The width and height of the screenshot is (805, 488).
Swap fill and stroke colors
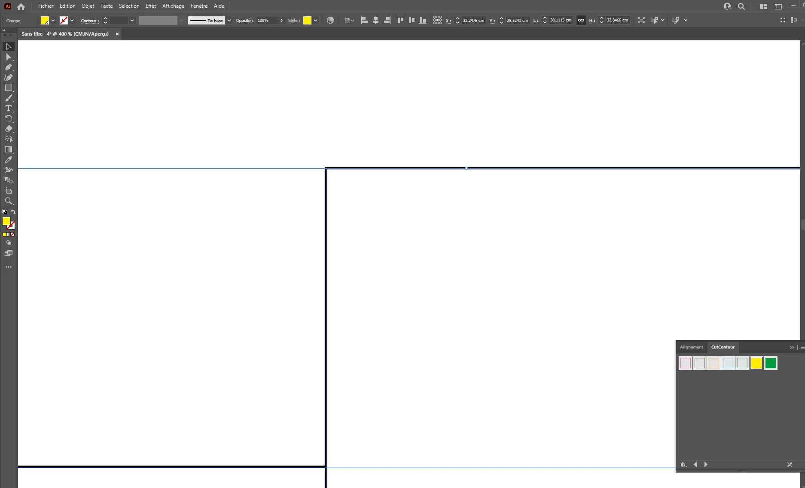coord(13,212)
